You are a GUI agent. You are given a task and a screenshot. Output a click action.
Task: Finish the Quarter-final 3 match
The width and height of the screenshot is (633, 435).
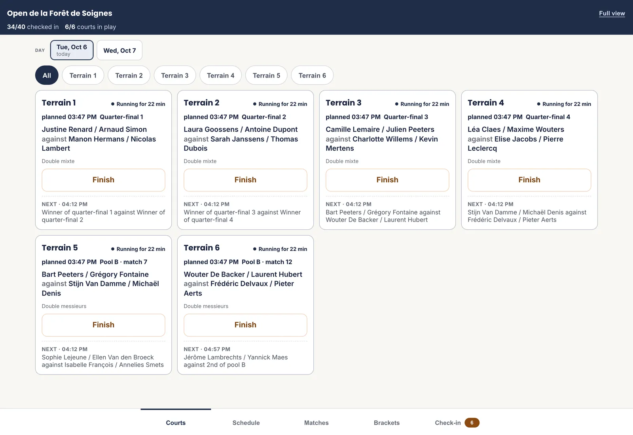coord(387,180)
